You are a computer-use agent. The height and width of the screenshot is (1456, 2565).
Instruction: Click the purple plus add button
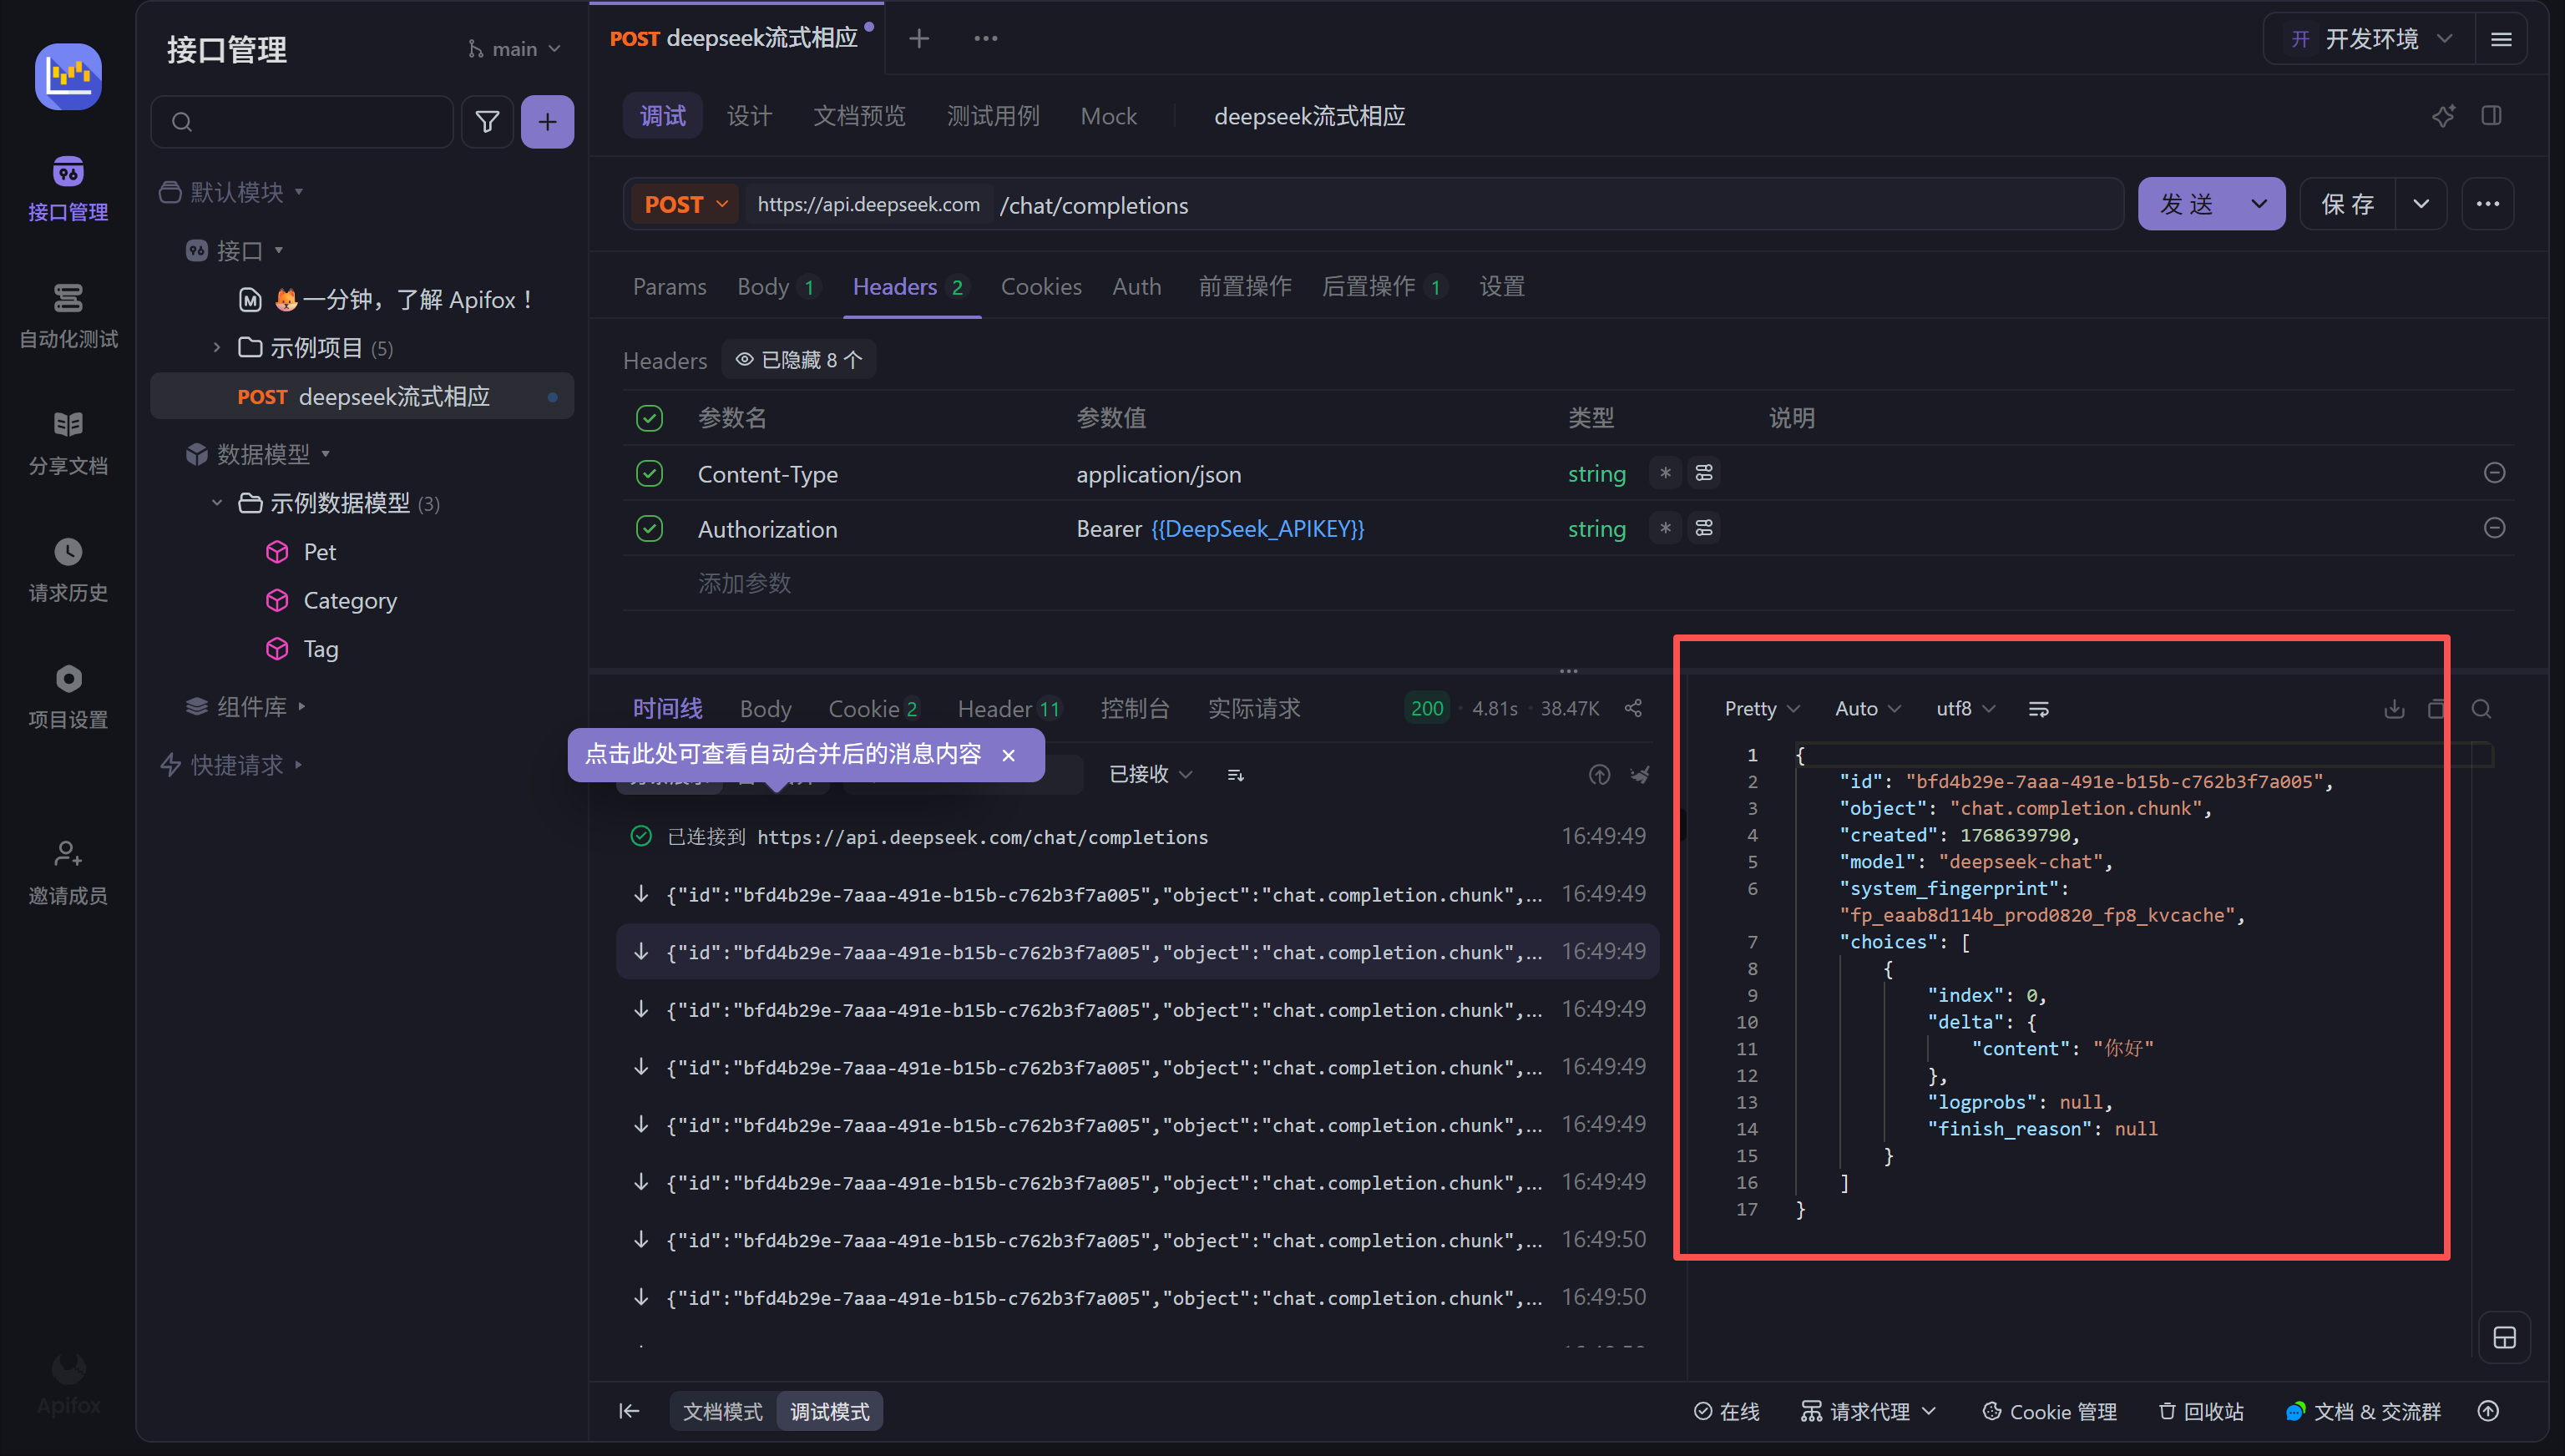tap(547, 122)
